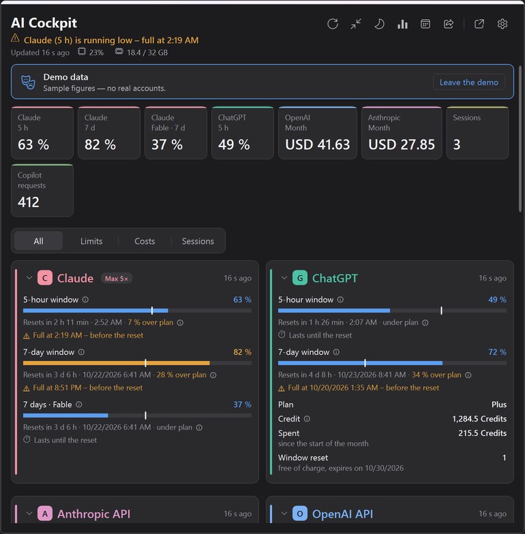The width and height of the screenshot is (525, 534).
Task: Click info icon after 28 % over plan
Action: [213, 375]
